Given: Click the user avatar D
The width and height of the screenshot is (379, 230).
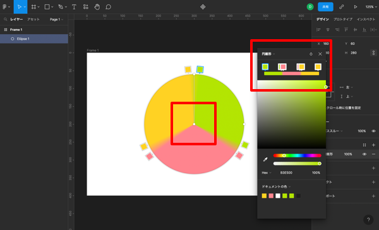Looking at the screenshot, I should coord(310,7).
